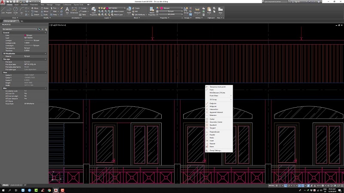The width and height of the screenshot is (344, 193).
Task: Select the Polyline draw tool
Action: click(x=9, y=9)
